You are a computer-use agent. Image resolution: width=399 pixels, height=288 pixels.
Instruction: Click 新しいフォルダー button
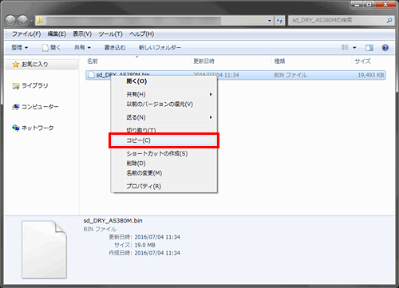pos(160,48)
